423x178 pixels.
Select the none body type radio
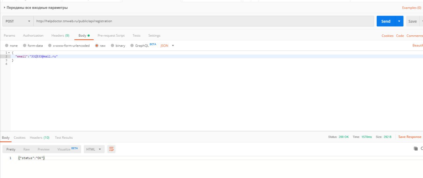coord(7,46)
